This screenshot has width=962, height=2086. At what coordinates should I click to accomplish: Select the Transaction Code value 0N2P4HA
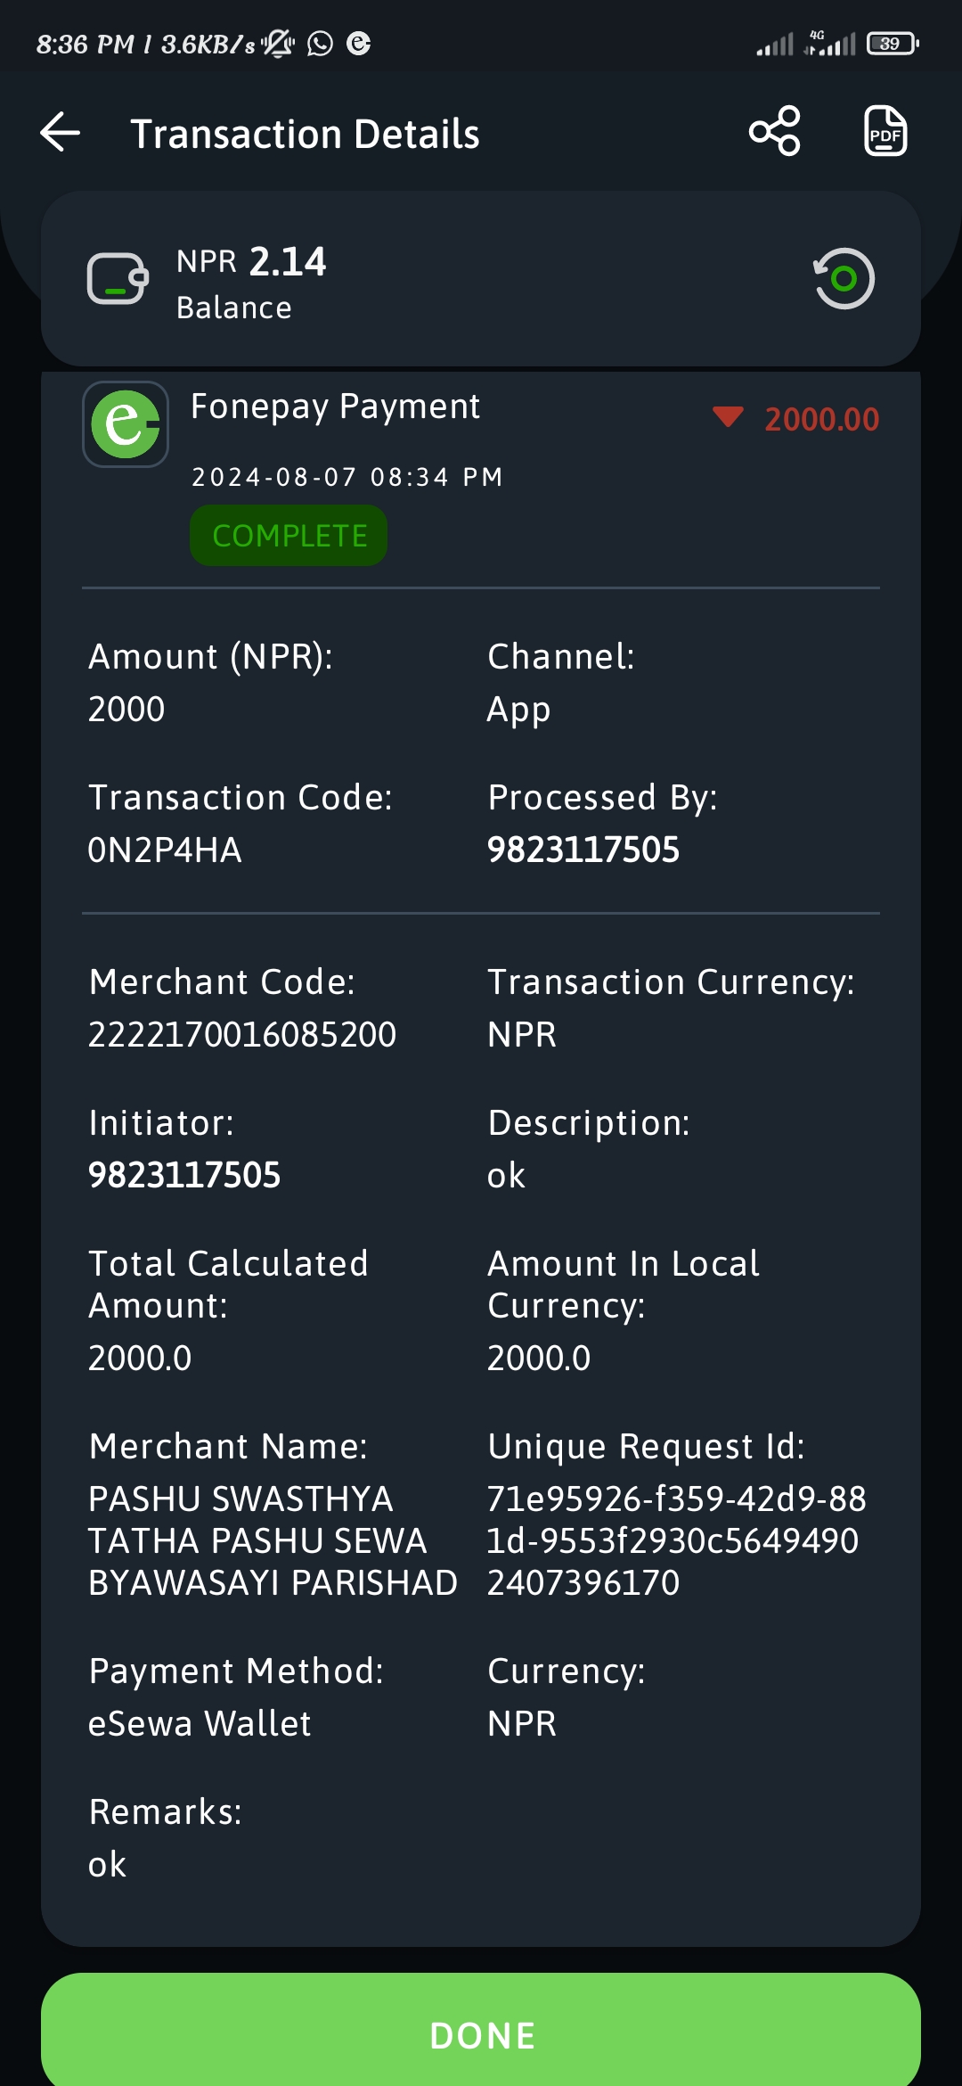tap(165, 850)
